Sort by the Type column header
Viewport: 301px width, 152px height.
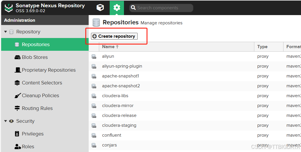[269, 47]
